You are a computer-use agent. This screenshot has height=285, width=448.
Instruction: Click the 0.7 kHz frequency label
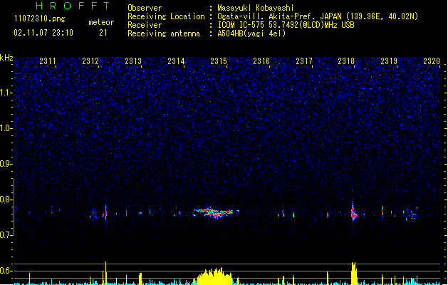(x=6, y=235)
